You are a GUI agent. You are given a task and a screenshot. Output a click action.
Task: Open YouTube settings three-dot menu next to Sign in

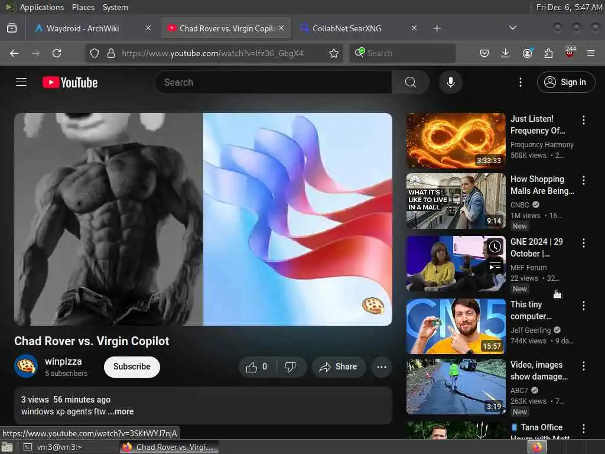[521, 82]
